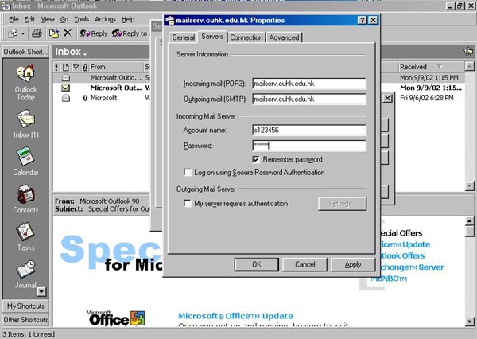The image size is (477, 339).
Task: Click Cancel in Properties dialog
Action: (x=304, y=264)
